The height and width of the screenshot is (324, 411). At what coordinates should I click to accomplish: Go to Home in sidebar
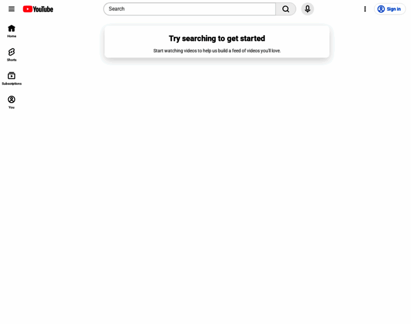(x=11, y=31)
